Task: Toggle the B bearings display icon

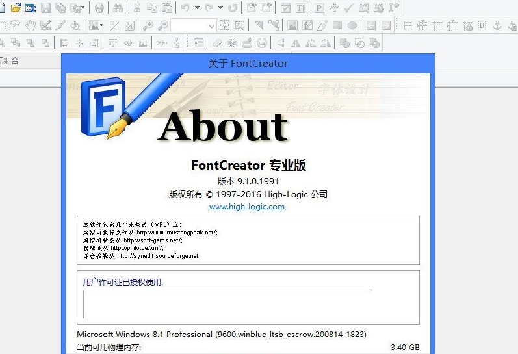Action: click(482, 25)
